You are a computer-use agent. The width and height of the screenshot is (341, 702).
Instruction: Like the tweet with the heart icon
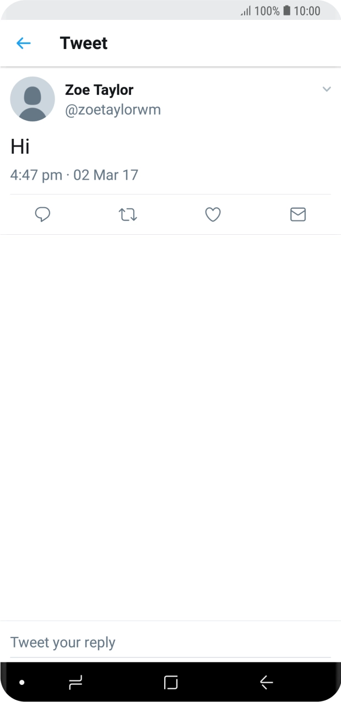coord(213,214)
